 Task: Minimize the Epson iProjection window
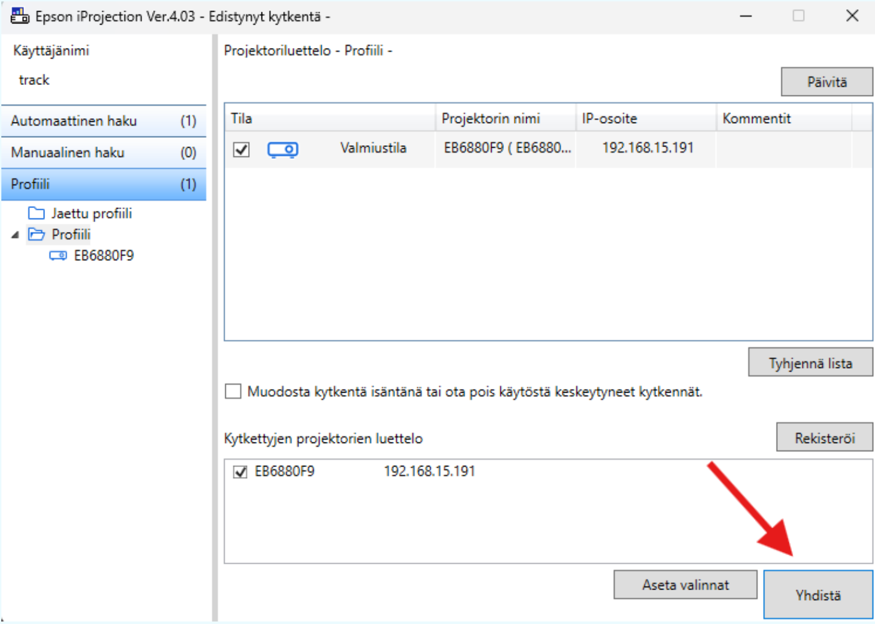tap(746, 16)
